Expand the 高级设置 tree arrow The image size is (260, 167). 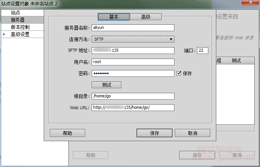(4, 34)
